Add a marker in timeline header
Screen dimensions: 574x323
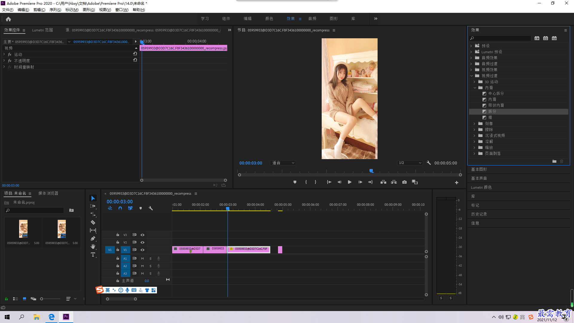(141, 208)
